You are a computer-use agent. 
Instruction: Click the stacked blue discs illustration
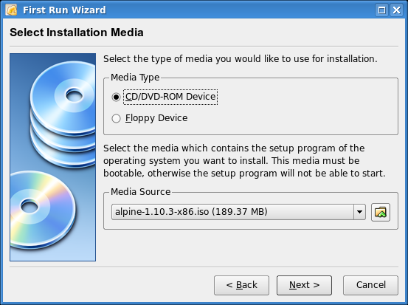click(x=63, y=114)
